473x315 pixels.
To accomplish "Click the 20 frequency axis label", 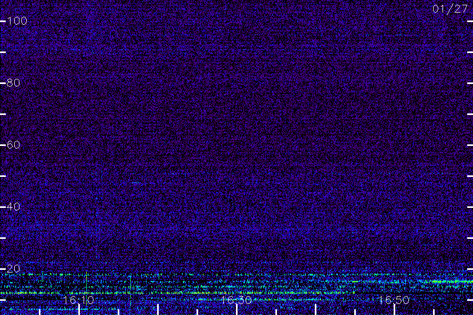I will (x=13, y=269).
